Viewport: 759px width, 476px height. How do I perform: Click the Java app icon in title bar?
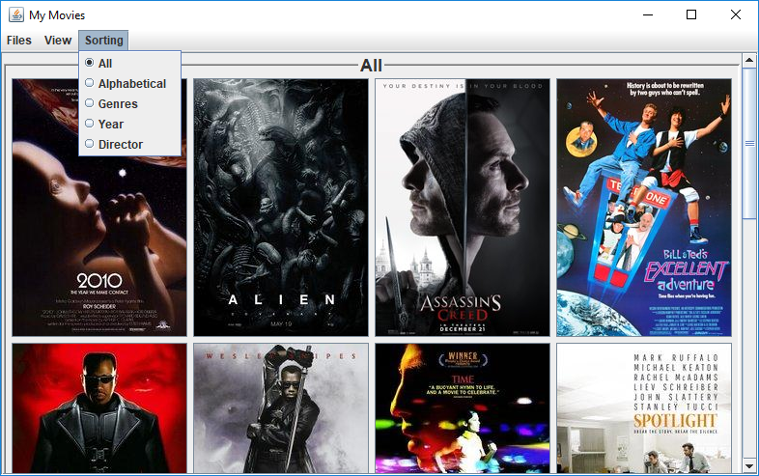pos(16,15)
